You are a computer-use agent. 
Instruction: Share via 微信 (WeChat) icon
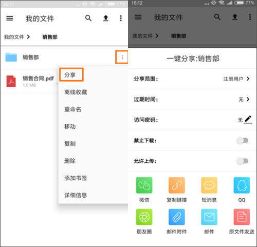(144, 185)
